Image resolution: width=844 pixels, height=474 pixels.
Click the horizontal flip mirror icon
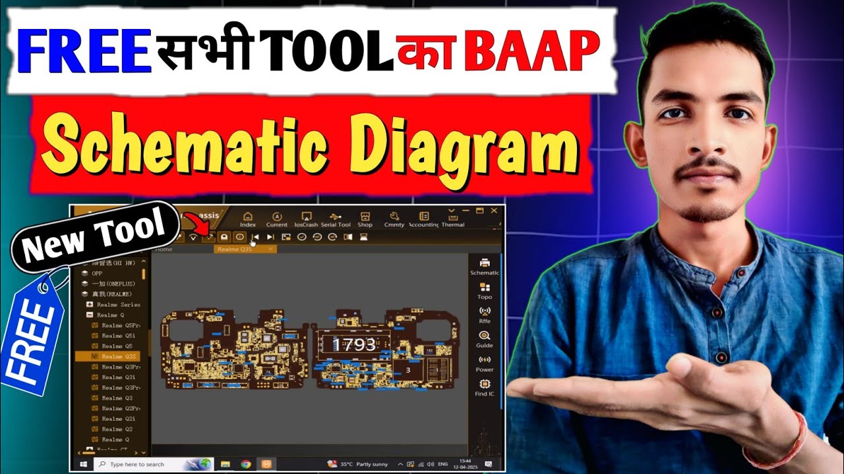(348, 237)
